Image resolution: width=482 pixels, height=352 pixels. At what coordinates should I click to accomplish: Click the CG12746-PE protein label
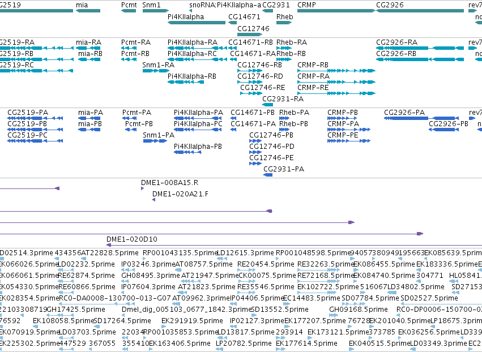tap(271, 158)
